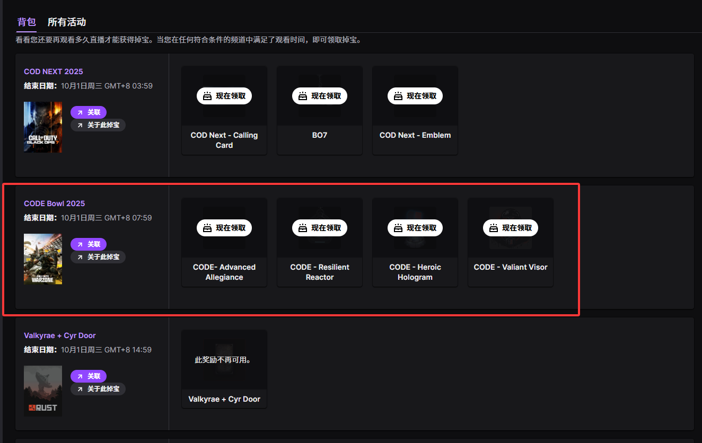Open the 所有活动 tab
The height and width of the screenshot is (443, 702).
pyautogui.click(x=67, y=22)
